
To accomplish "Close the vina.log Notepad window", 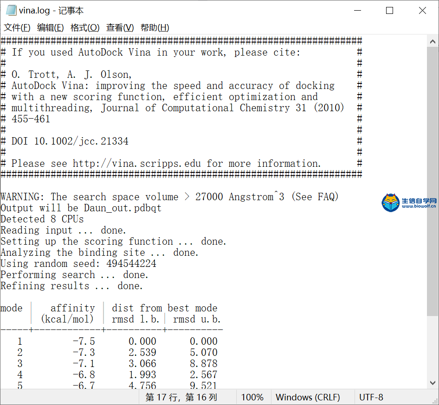I will tap(422, 11).
